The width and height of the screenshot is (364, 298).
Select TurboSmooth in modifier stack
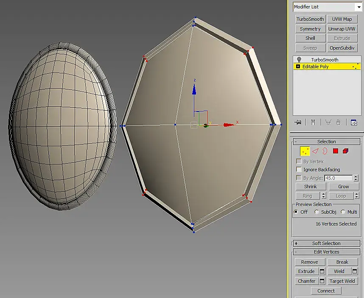pos(325,60)
